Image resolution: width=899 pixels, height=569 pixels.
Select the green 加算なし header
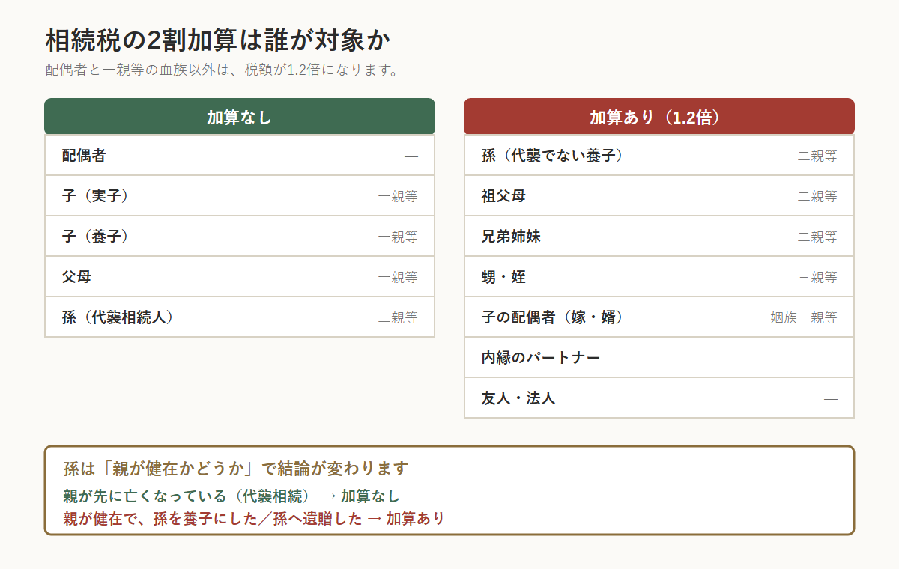(x=240, y=117)
